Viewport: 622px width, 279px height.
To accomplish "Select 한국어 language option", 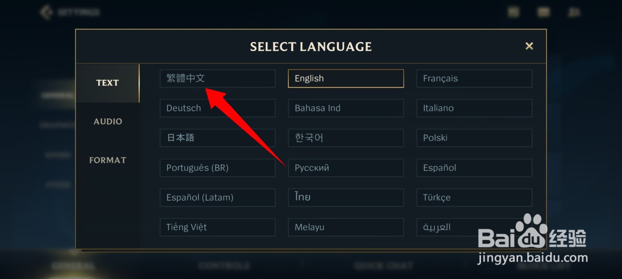I will (346, 138).
